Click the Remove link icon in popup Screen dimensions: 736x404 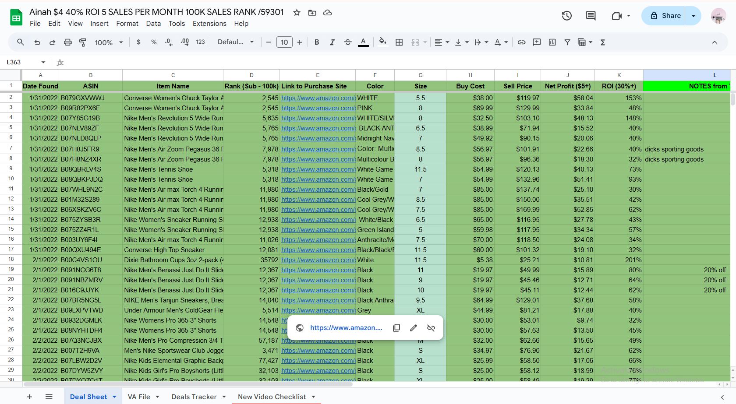pos(431,328)
